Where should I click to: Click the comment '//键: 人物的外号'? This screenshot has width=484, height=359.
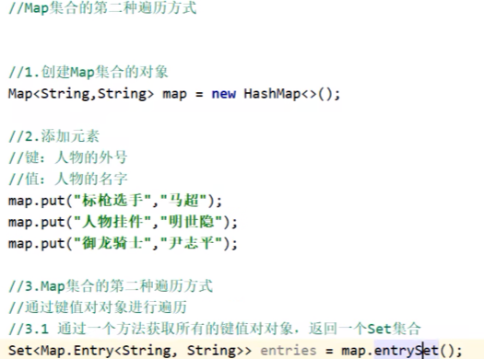[68, 157]
